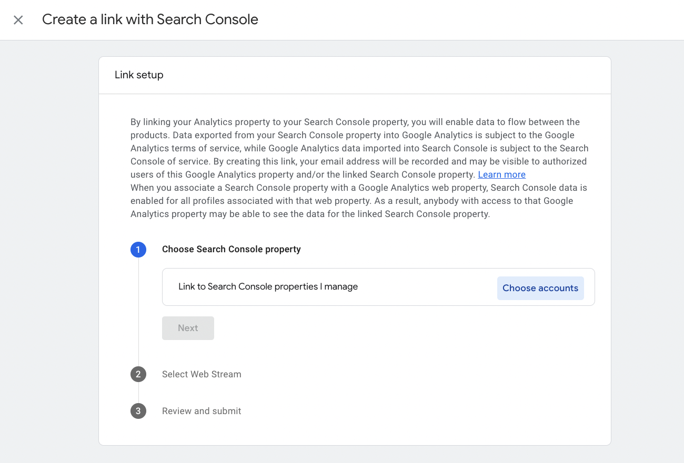Click the Choose Search Console property step heading
Screen dimensions: 684x463
pos(232,249)
